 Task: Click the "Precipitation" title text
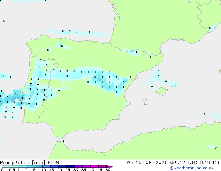pos(15,163)
